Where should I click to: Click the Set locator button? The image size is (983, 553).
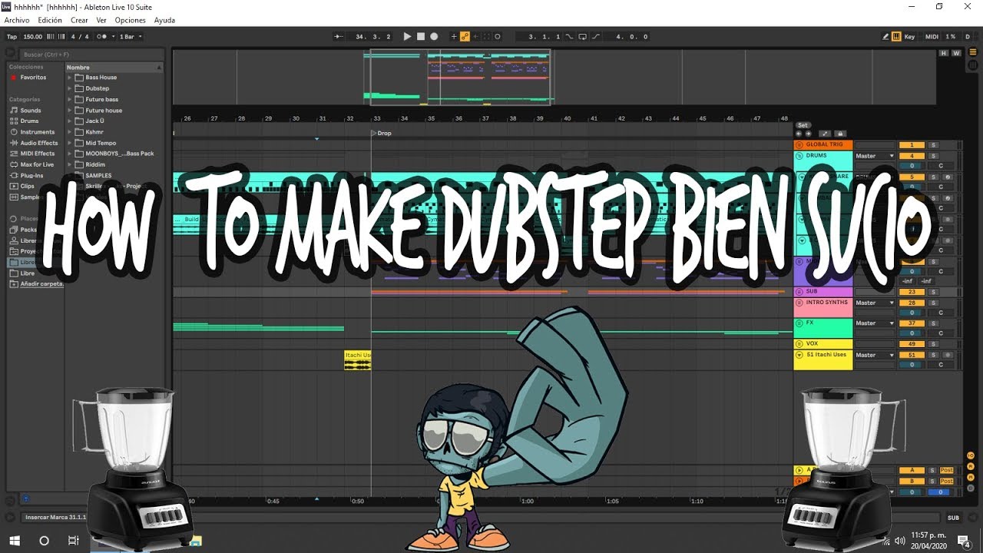(x=803, y=125)
